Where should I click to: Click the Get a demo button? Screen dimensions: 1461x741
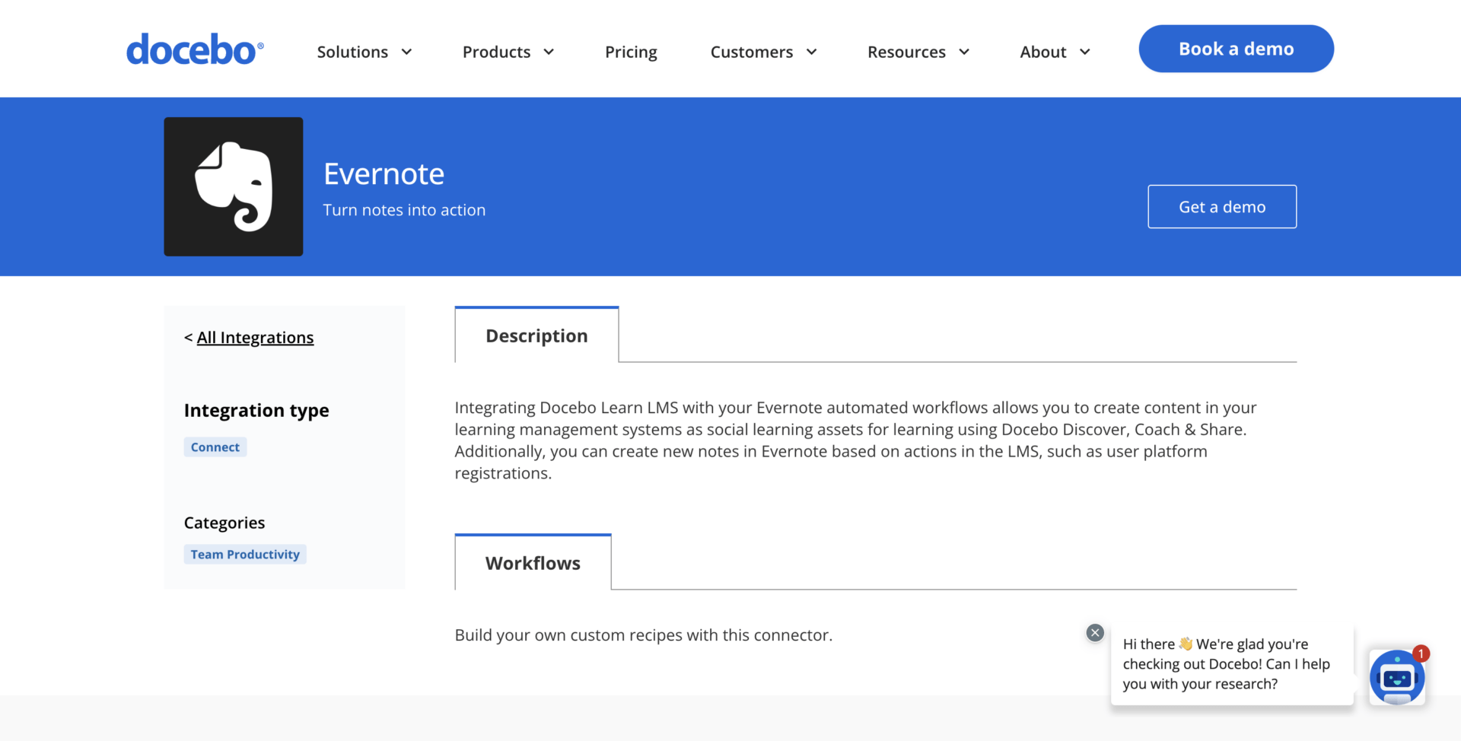pyautogui.click(x=1221, y=206)
